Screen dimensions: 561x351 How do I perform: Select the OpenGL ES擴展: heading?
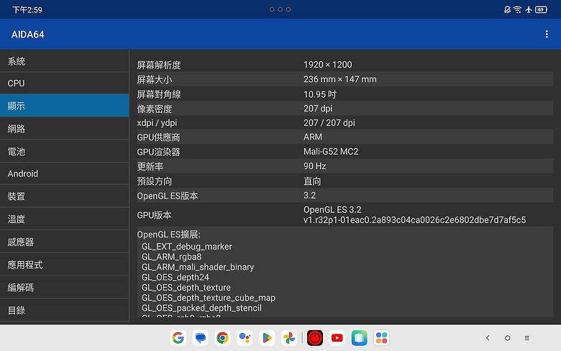168,234
